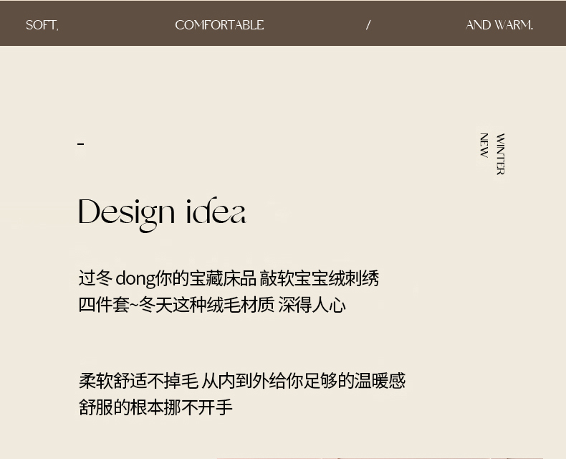The height and width of the screenshot is (459, 566).
Task: Click the 过冬 characters starting the first paragraph
Action: click(95, 278)
